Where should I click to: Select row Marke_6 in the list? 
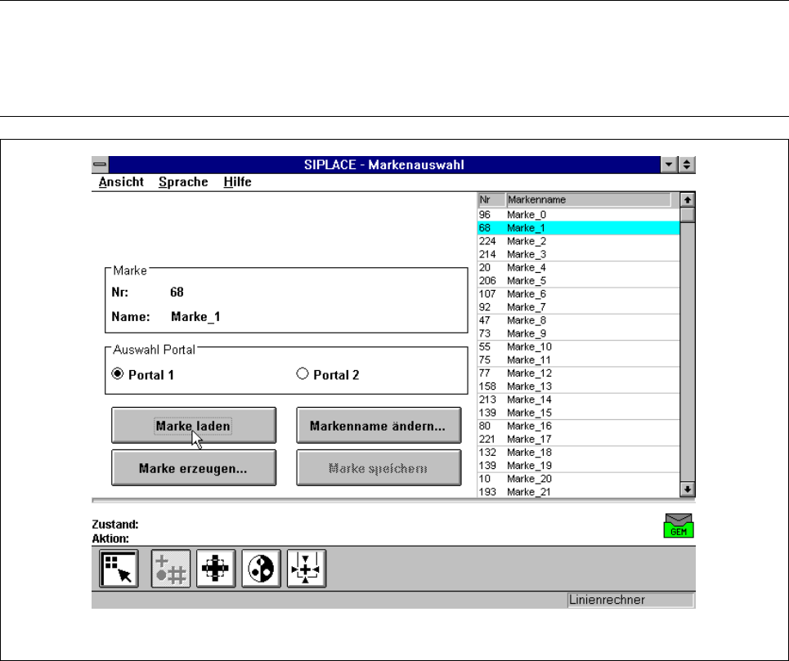point(578,294)
